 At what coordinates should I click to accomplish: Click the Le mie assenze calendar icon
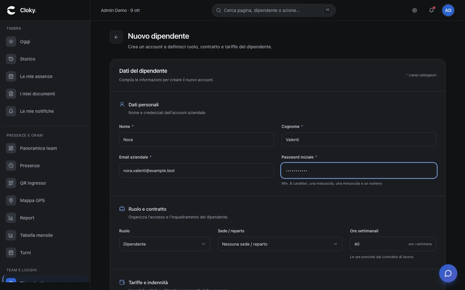[11, 76]
